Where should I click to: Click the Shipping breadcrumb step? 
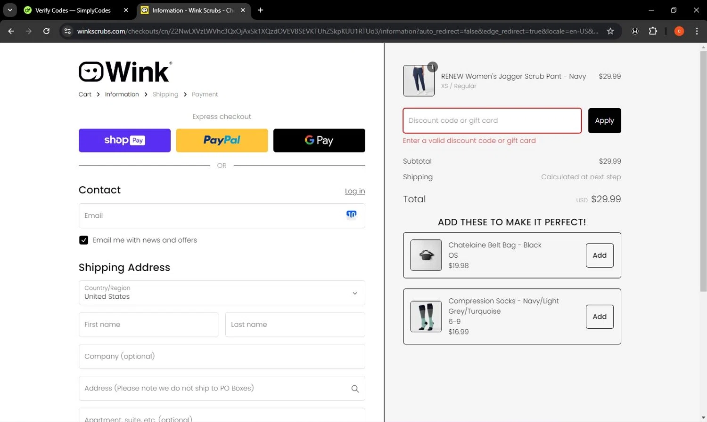[165, 94]
